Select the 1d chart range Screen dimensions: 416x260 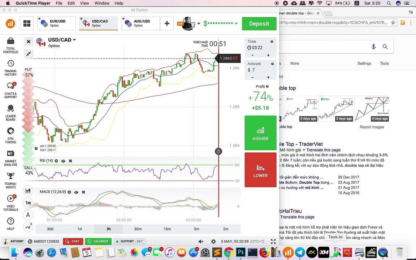click(x=79, y=229)
